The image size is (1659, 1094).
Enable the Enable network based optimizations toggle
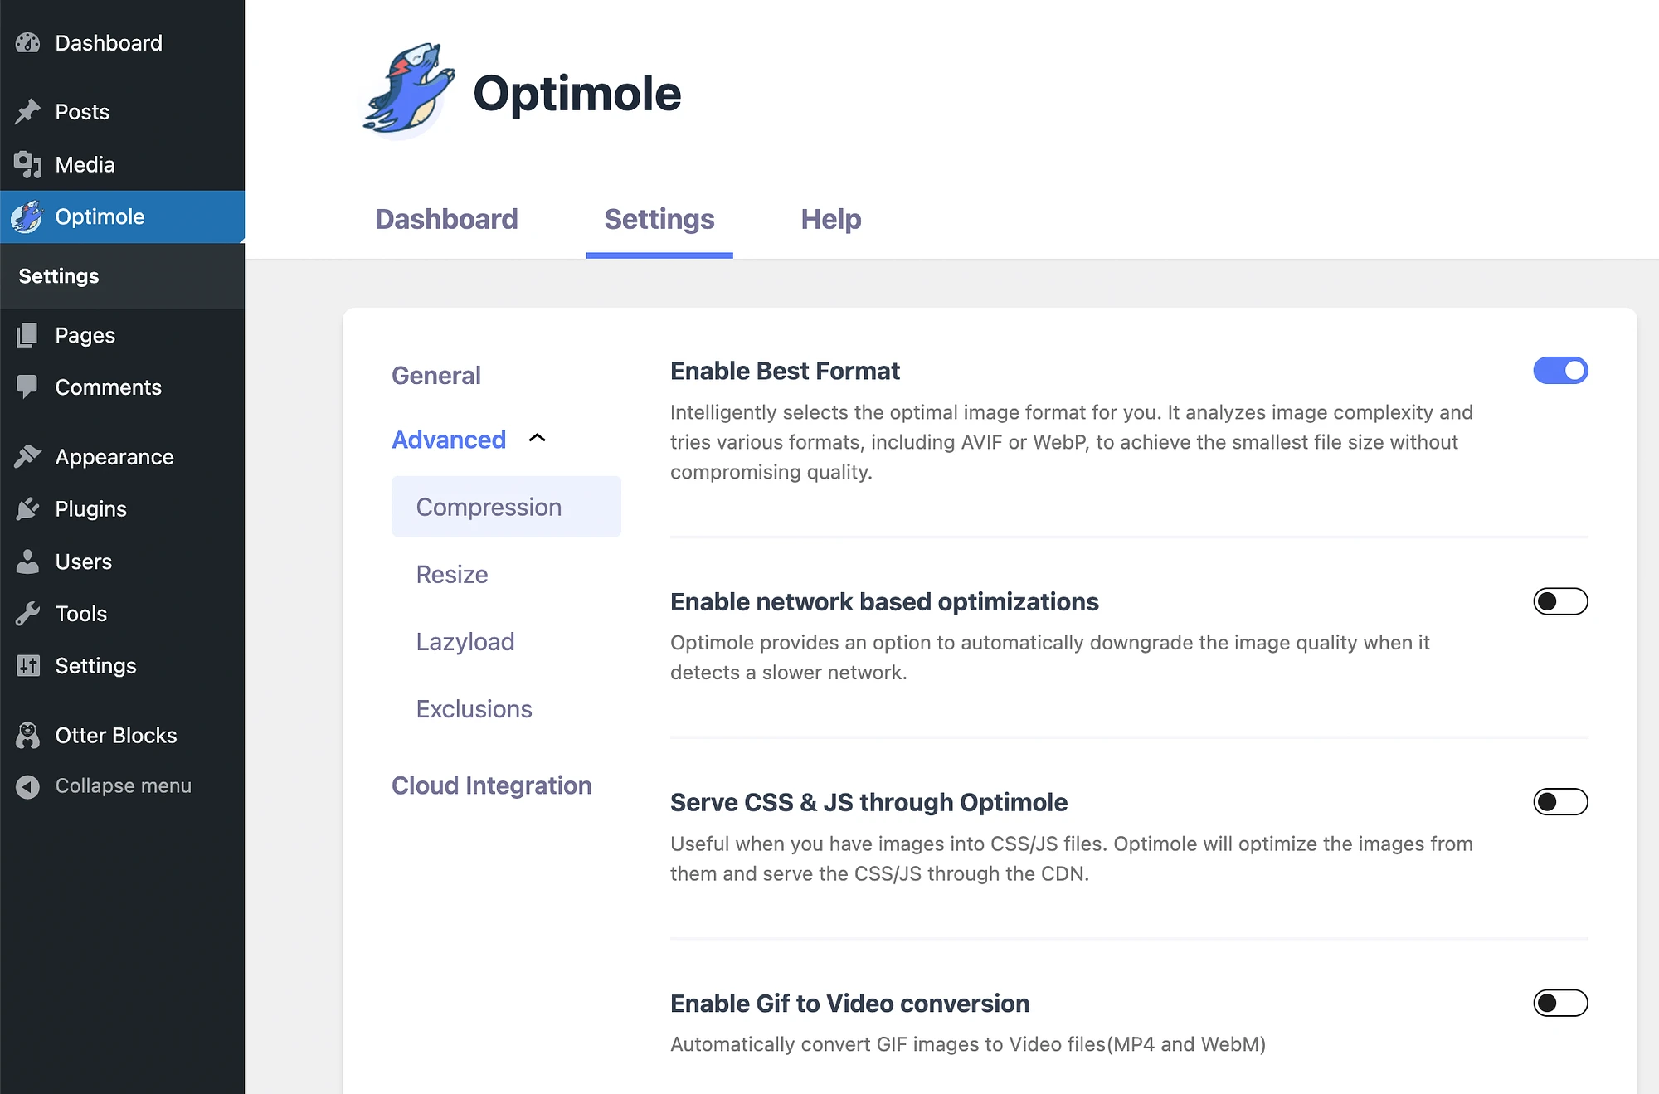click(x=1560, y=600)
